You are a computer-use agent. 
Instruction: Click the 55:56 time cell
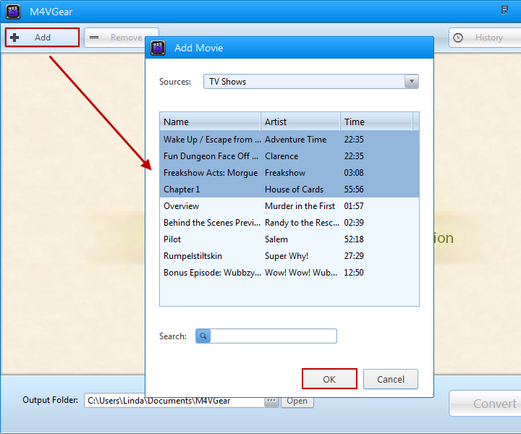point(354,190)
